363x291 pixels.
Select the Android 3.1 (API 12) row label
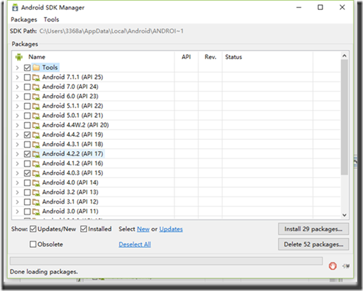[70, 202]
